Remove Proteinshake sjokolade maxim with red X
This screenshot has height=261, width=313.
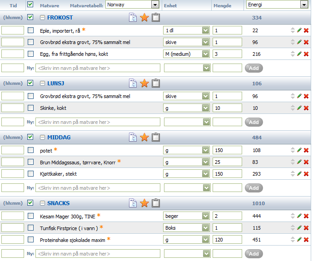tap(306, 240)
